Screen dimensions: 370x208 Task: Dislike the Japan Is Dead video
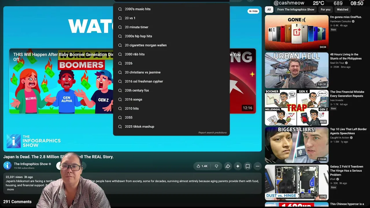(217, 166)
